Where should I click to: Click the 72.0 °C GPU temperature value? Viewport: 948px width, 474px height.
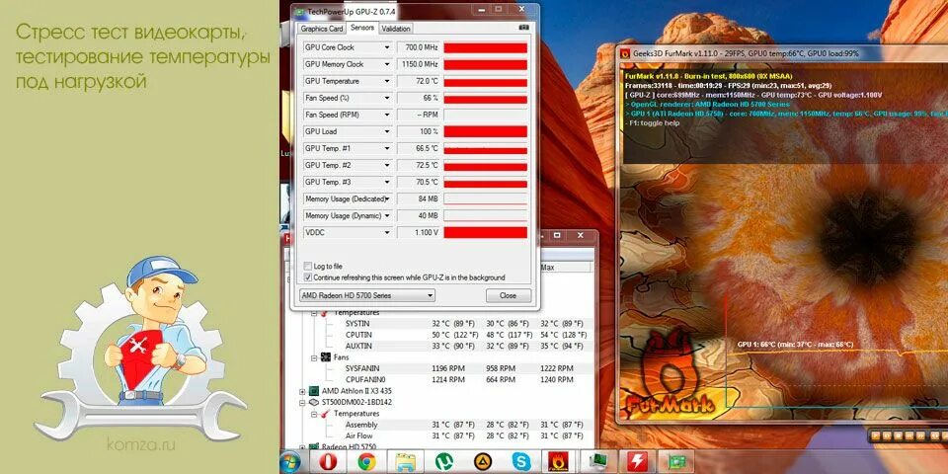[x=419, y=81]
